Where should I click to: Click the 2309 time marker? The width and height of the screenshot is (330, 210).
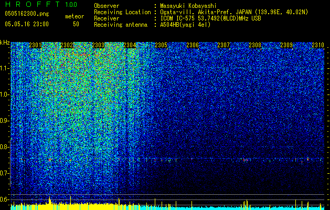[286, 45]
